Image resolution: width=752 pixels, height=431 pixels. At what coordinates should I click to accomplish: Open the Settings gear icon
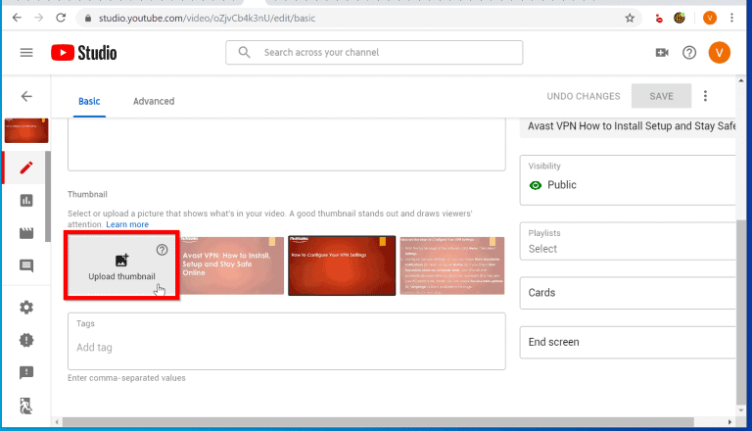tap(26, 308)
